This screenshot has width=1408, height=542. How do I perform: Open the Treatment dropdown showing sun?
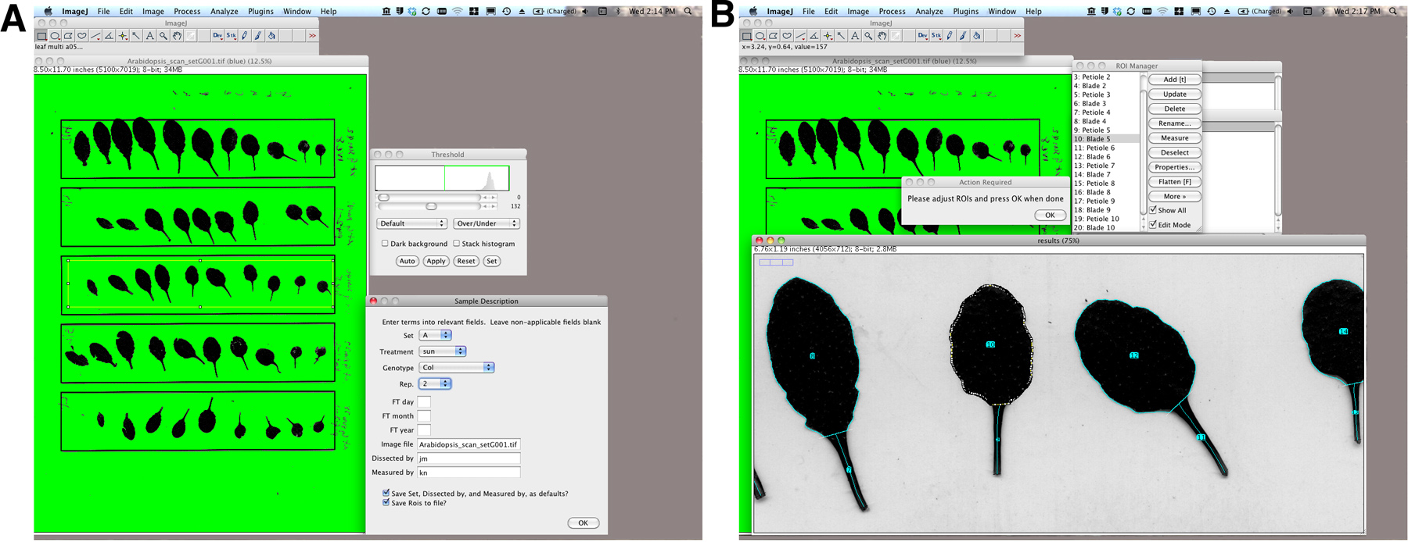pos(443,351)
